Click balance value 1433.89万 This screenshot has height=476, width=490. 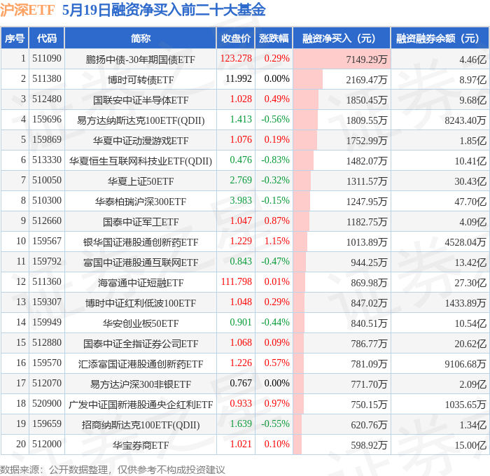click(465, 303)
